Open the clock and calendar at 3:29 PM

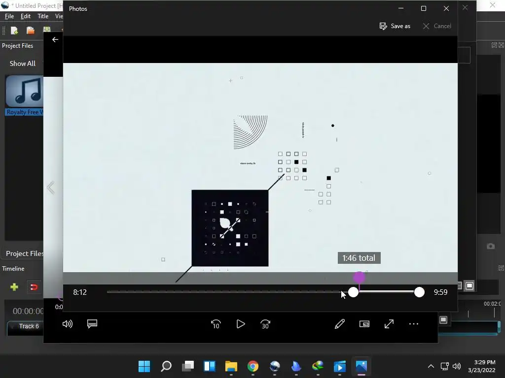481,366
